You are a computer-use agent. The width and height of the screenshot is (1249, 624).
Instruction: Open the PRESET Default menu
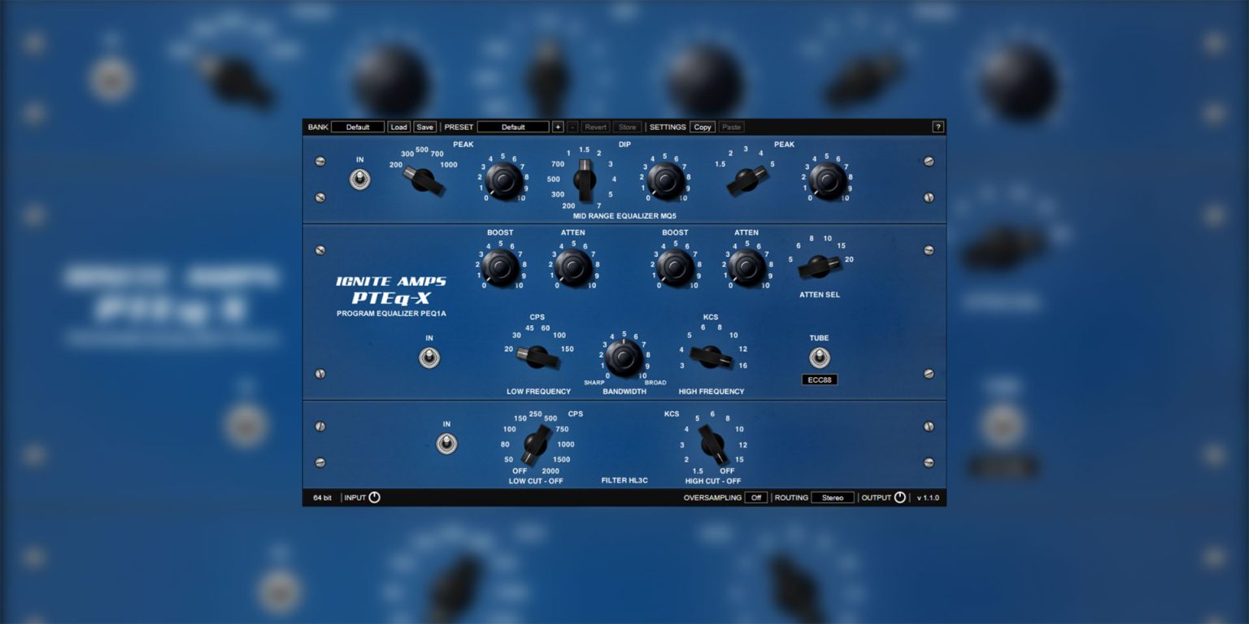513,127
